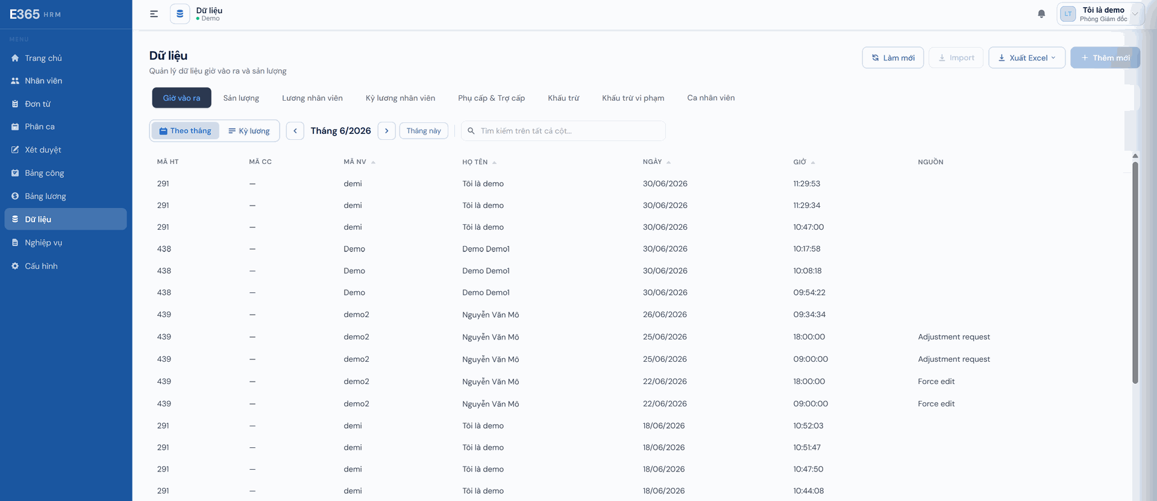The width and height of the screenshot is (1157, 501).
Task: Click the Tháng này button
Action: click(424, 131)
